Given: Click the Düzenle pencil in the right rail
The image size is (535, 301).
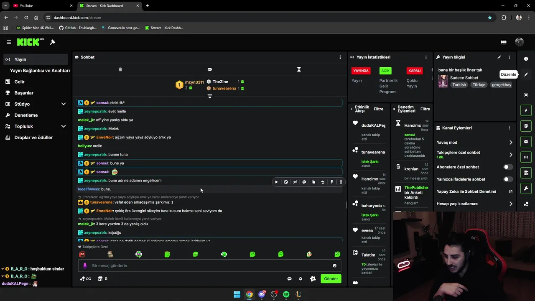Looking at the screenshot, I should pyautogui.click(x=526, y=74).
